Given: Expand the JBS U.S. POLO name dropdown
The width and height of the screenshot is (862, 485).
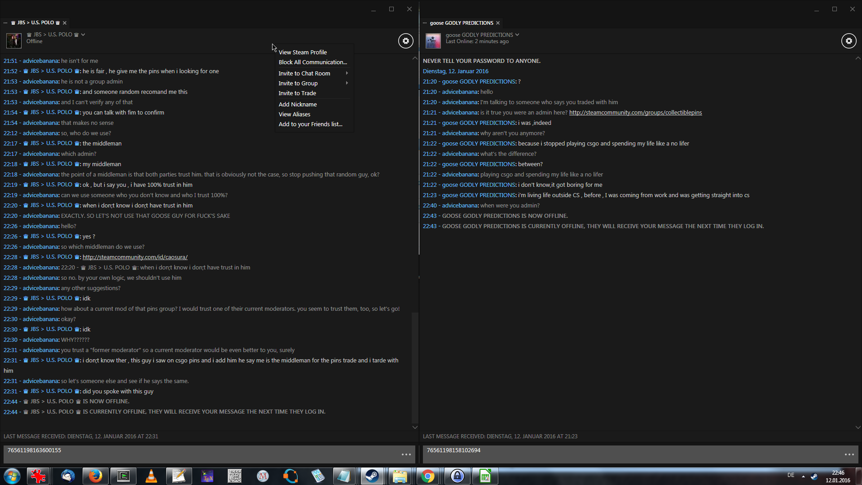Looking at the screenshot, I should coord(83,35).
